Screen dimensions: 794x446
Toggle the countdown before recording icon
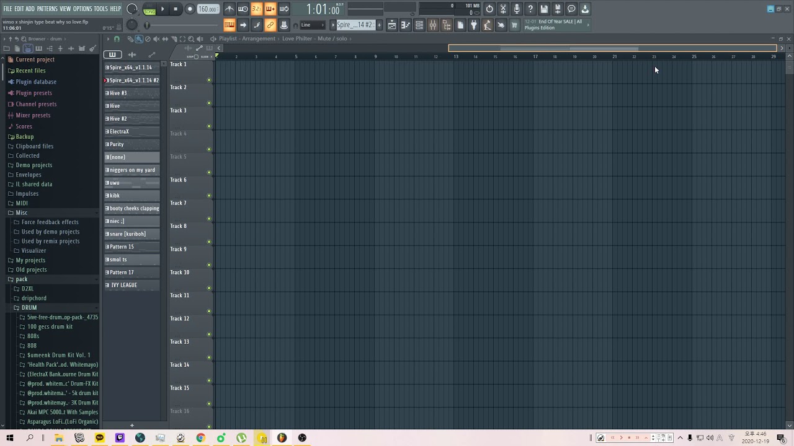256,9
